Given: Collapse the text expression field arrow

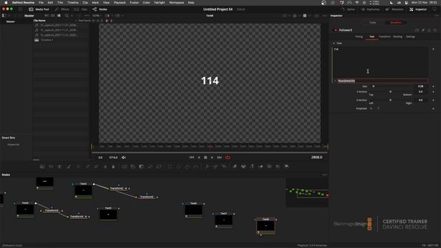Looking at the screenshot, I should click(x=336, y=81).
